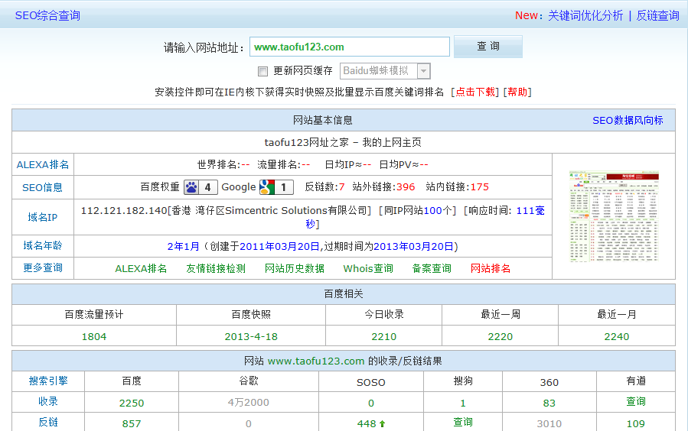Click 反链 row label
The height and width of the screenshot is (431, 688).
[48, 423]
